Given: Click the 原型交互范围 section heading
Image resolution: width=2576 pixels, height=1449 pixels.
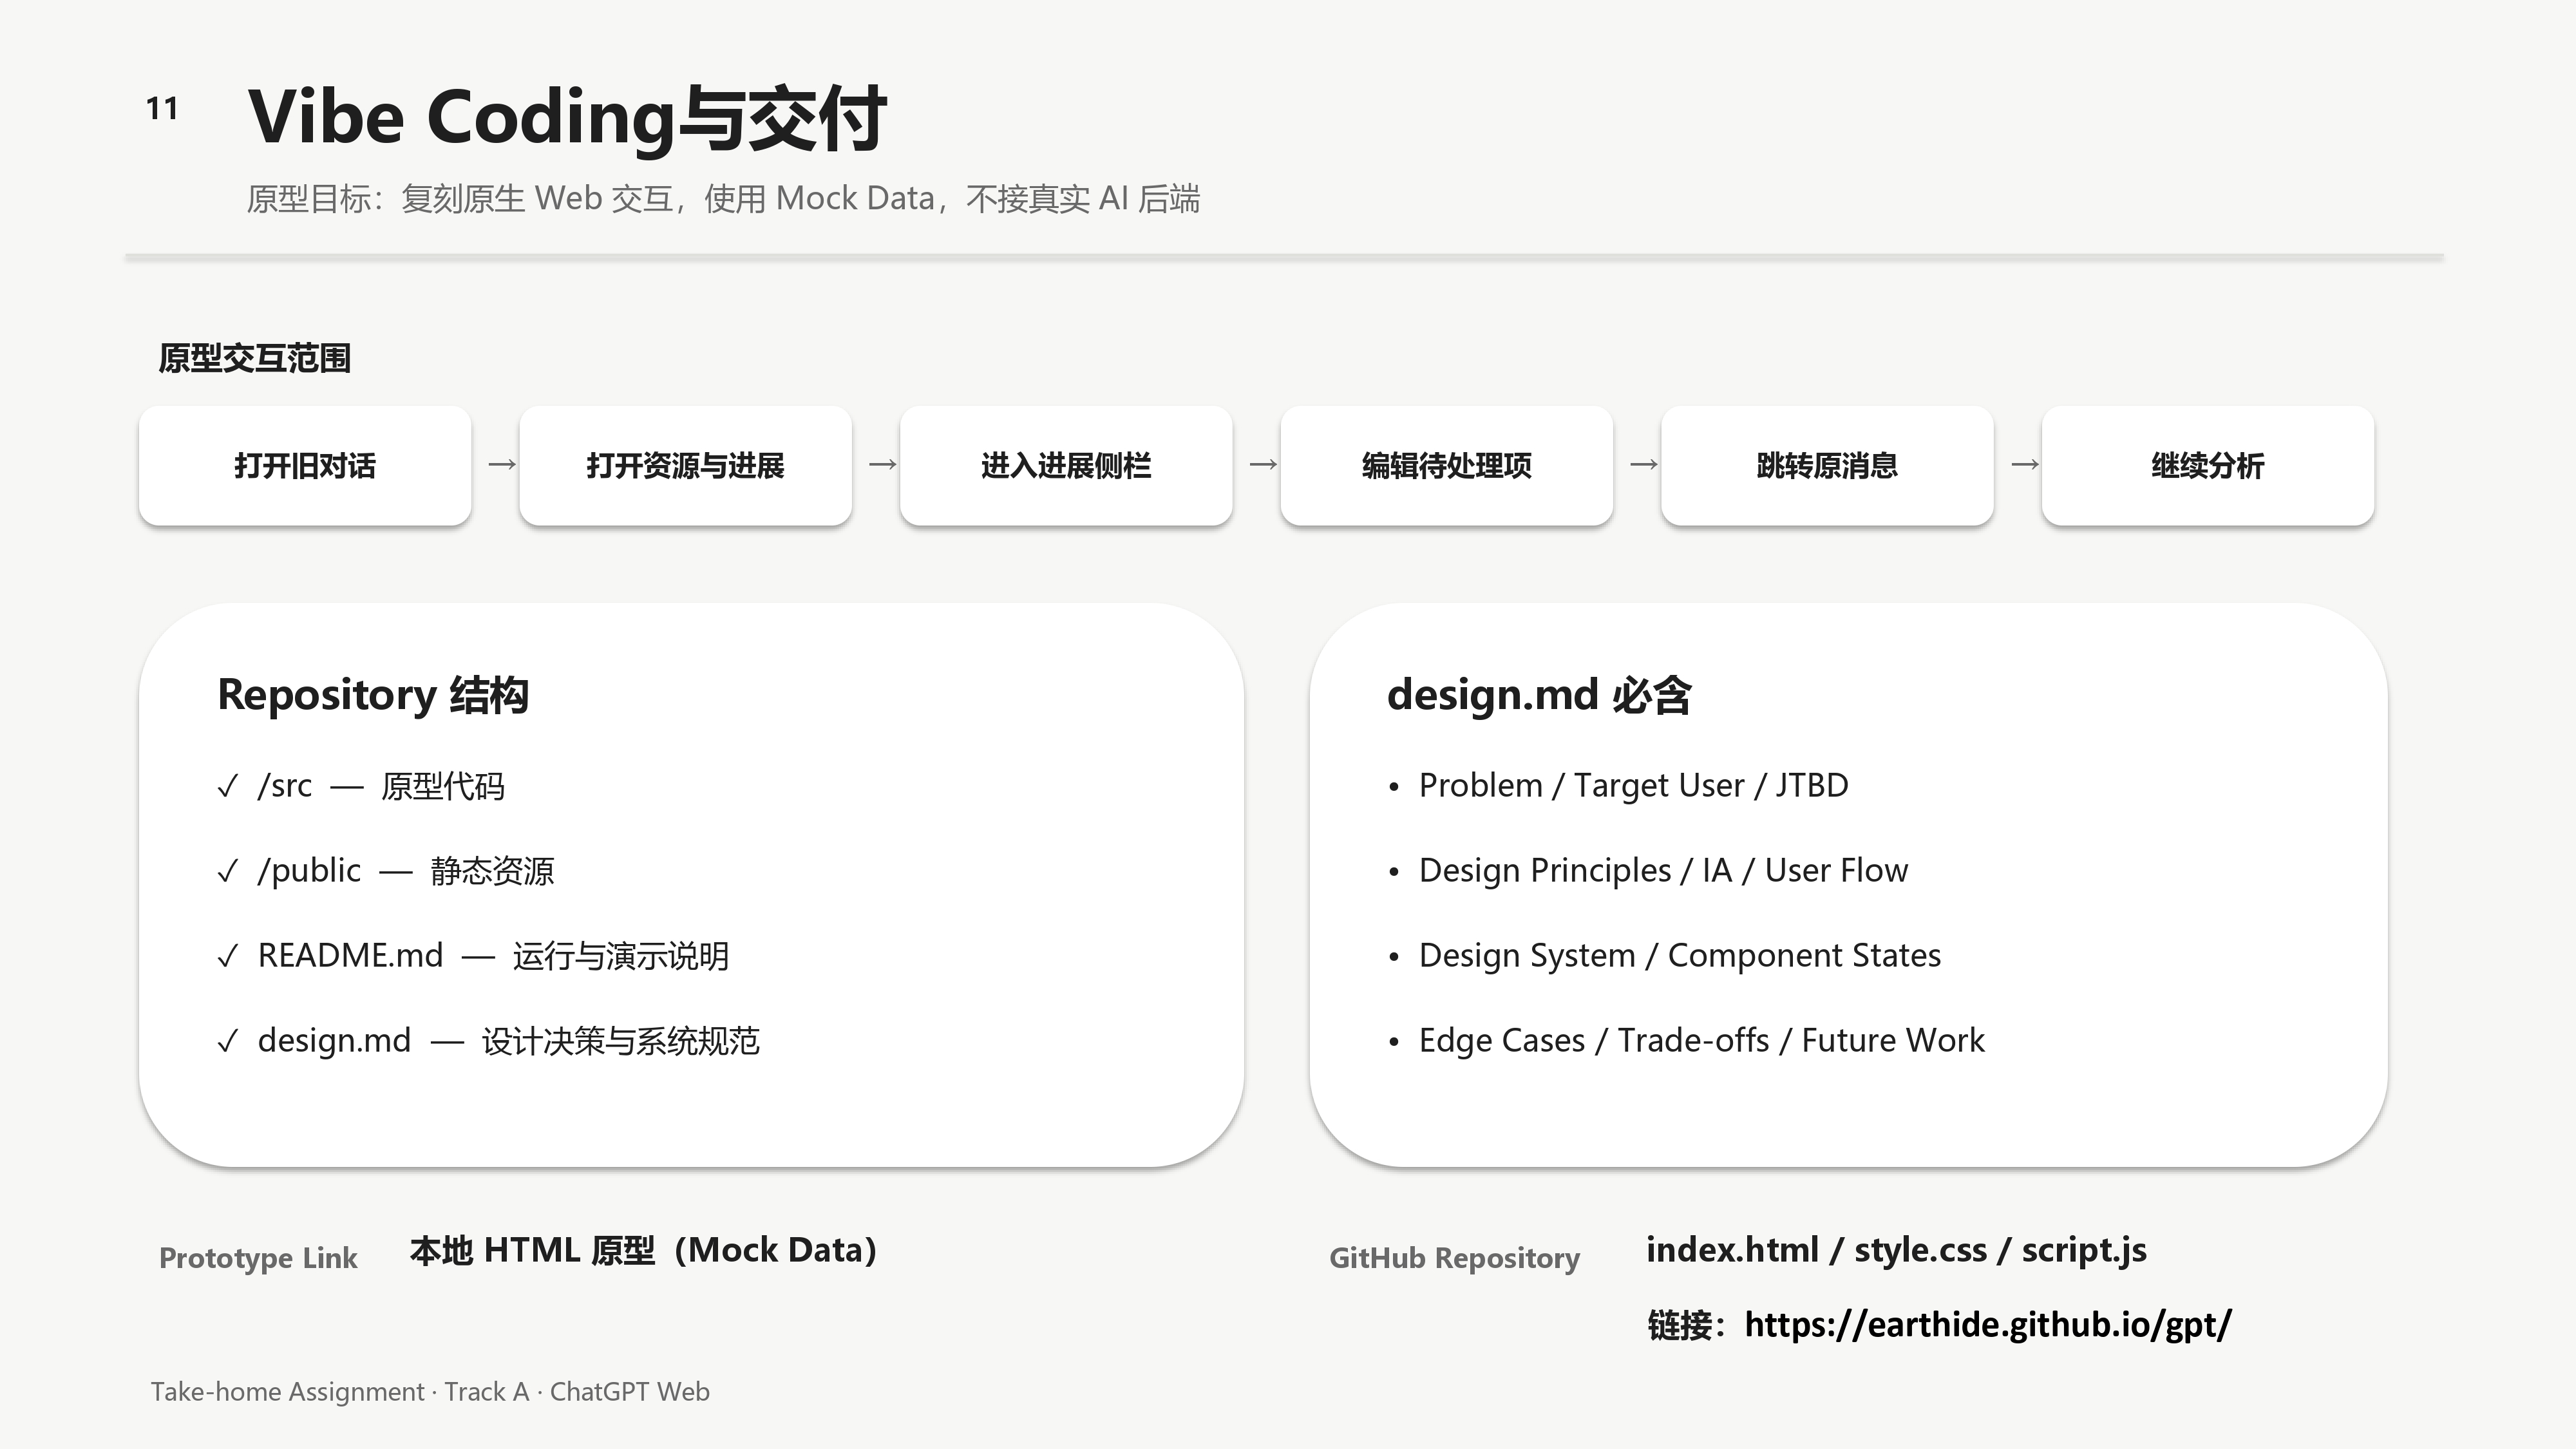Looking at the screenshot, I should 254,358.
